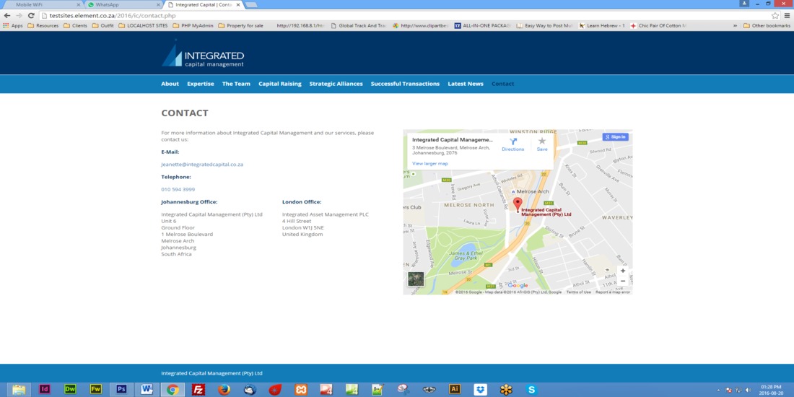Reload the current page
The height and width of the screenshot is (397, 794).
(x=31, y=16)
